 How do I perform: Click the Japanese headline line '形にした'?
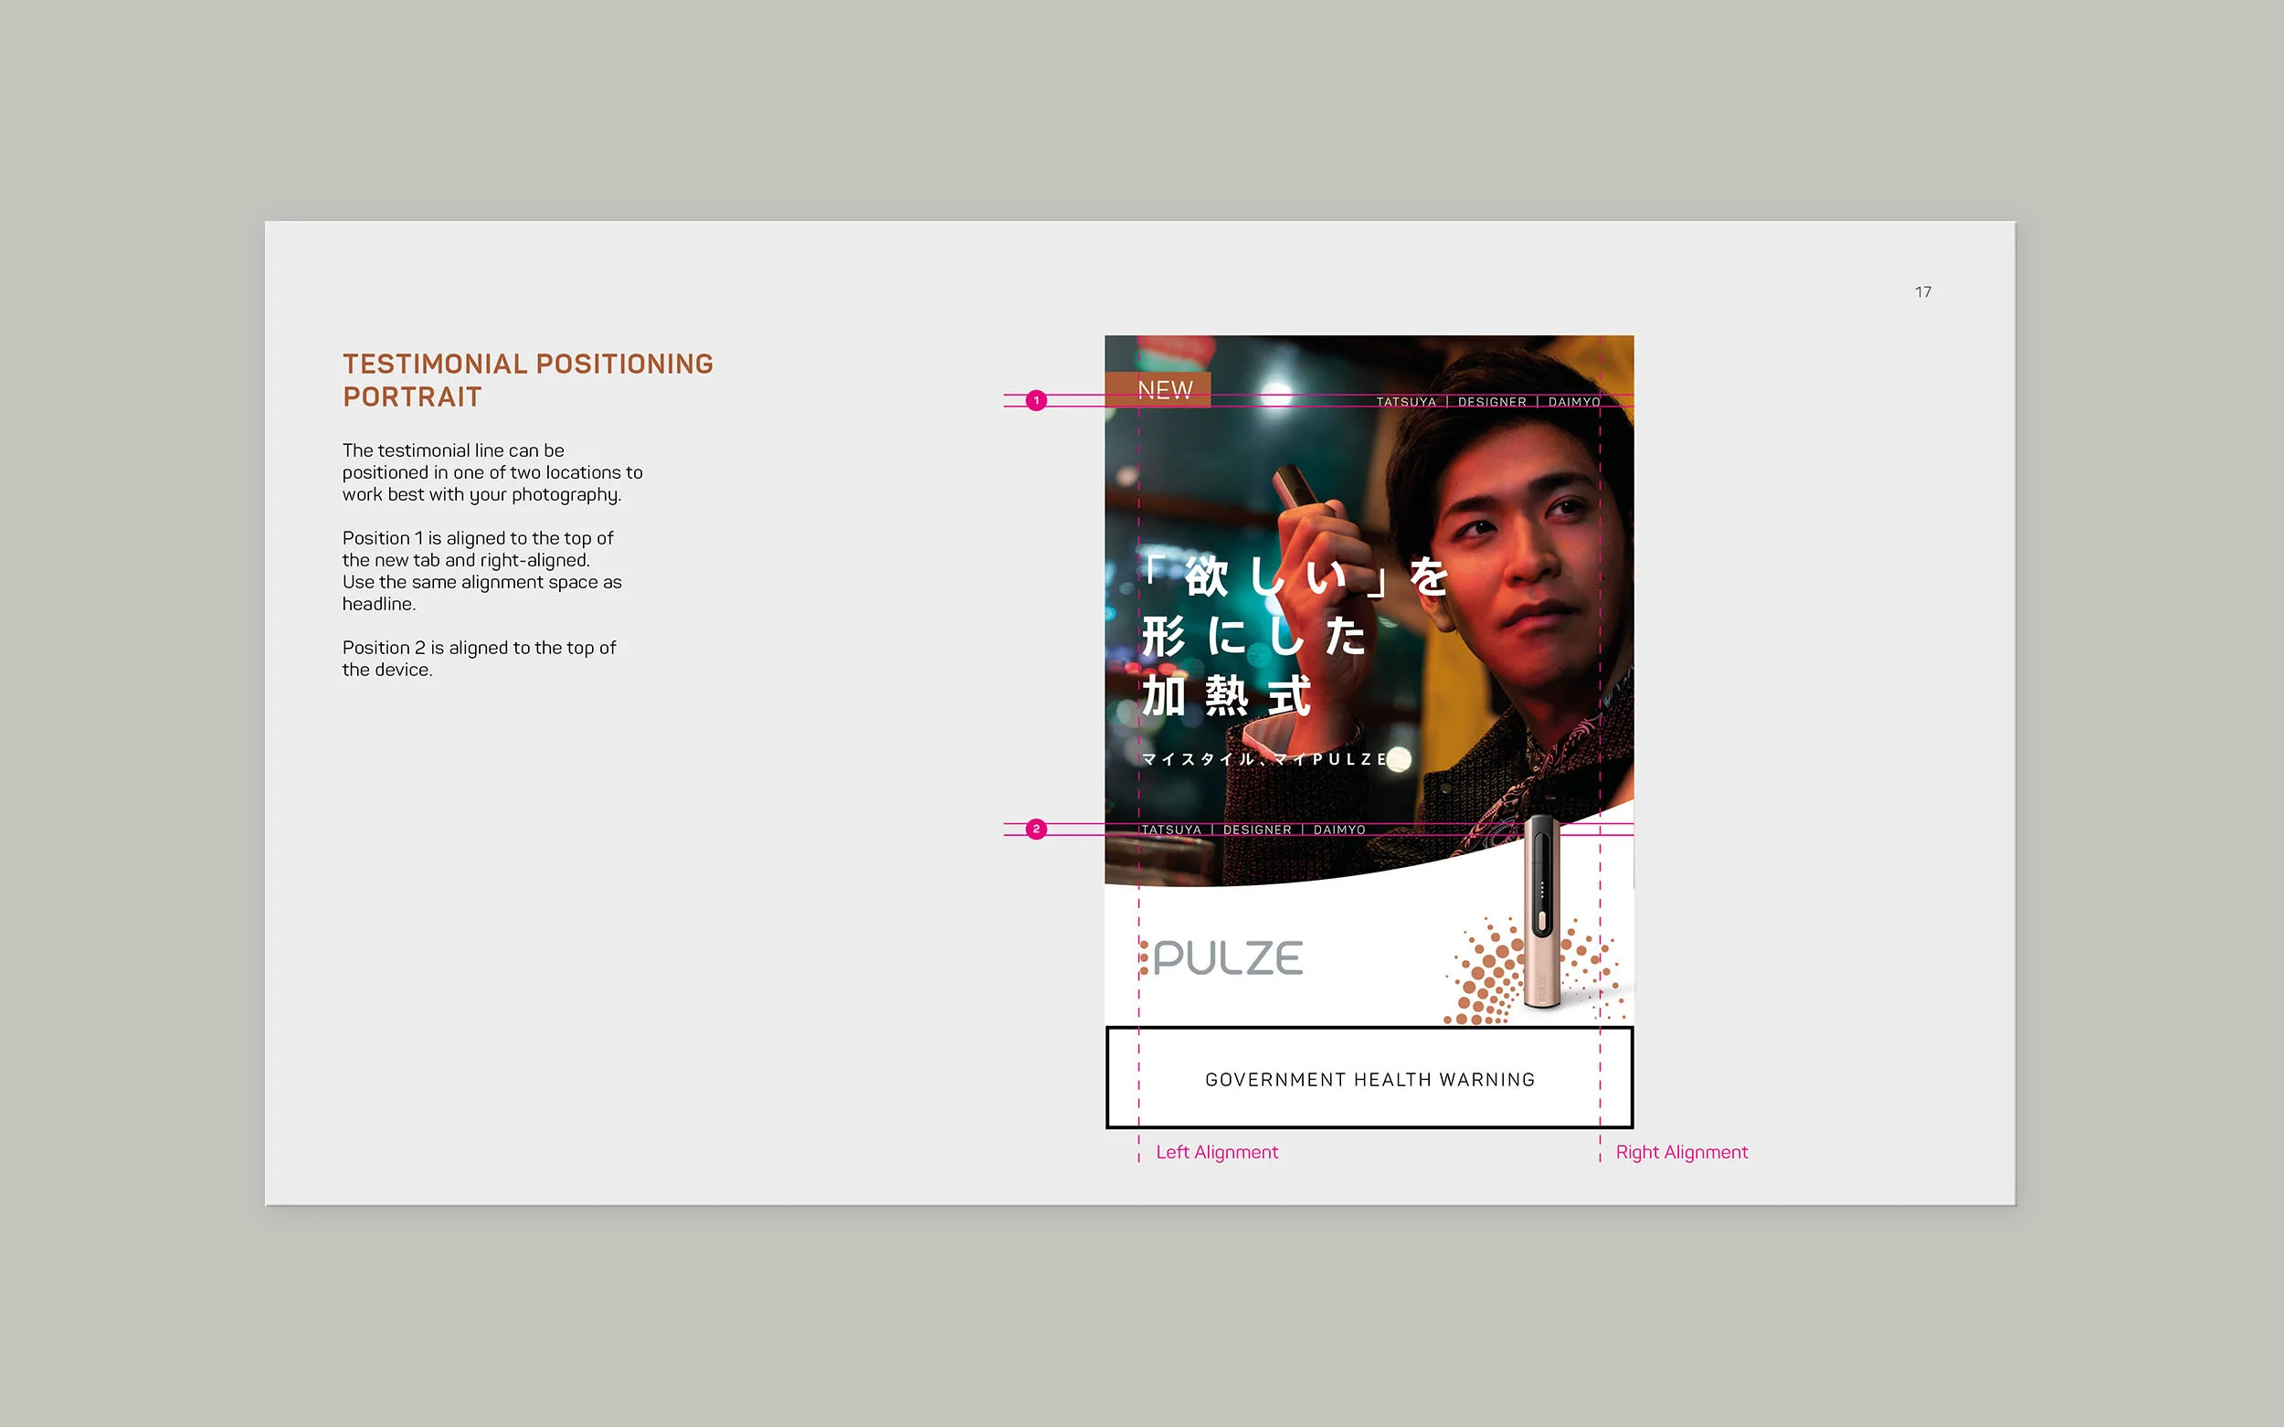pyautogui.click(x=1254, y=636)
